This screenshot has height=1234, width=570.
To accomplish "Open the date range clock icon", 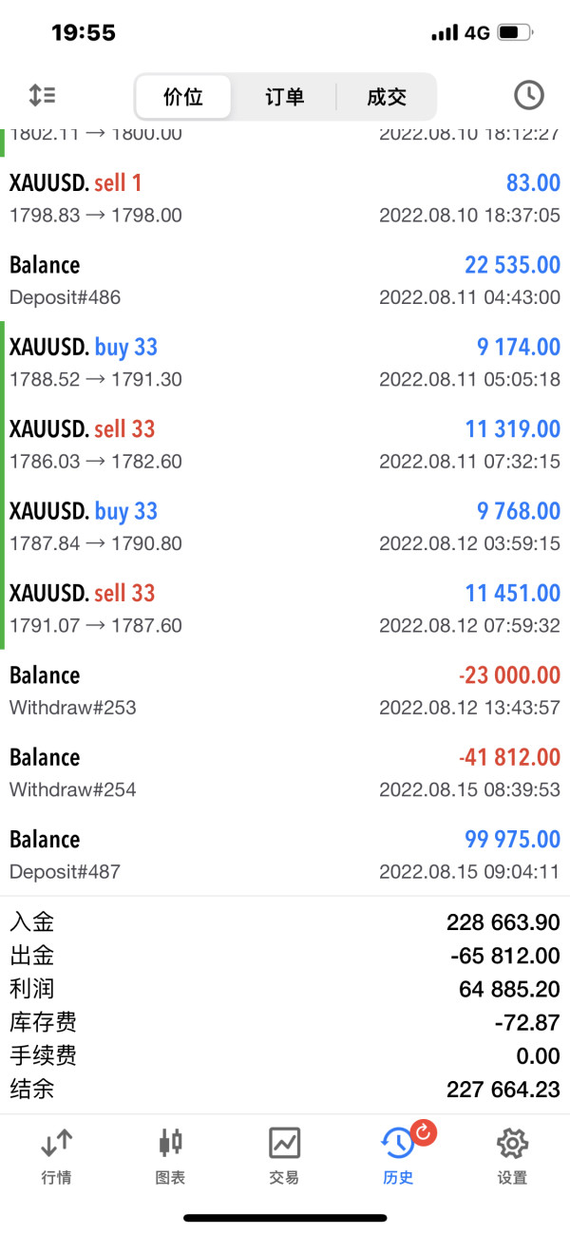I will point(528,95).
